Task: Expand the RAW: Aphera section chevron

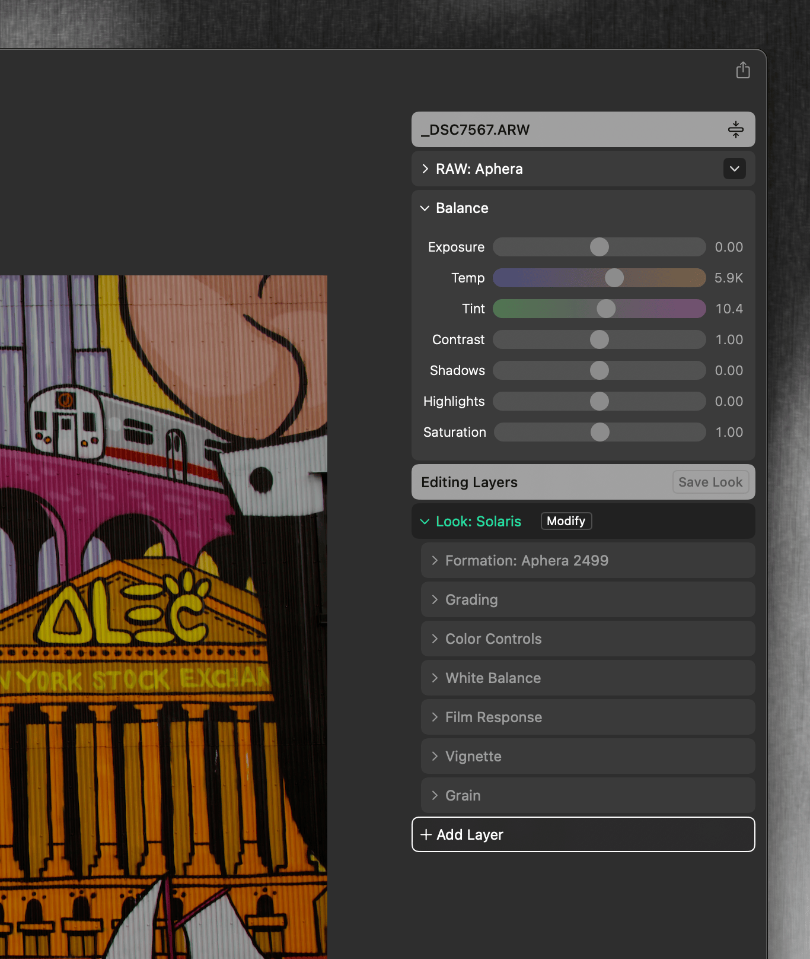Action: click(425, 169)
